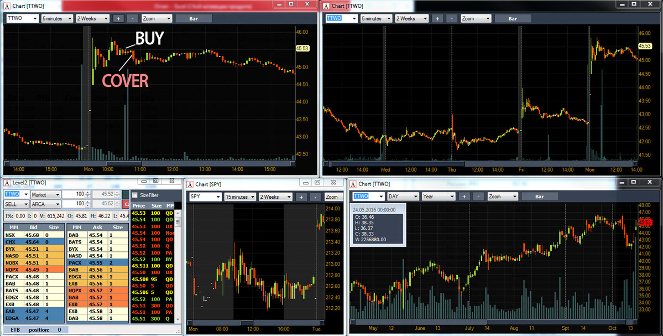Click the Bid column header
The image size is (663, 336).
pos(33,228)
